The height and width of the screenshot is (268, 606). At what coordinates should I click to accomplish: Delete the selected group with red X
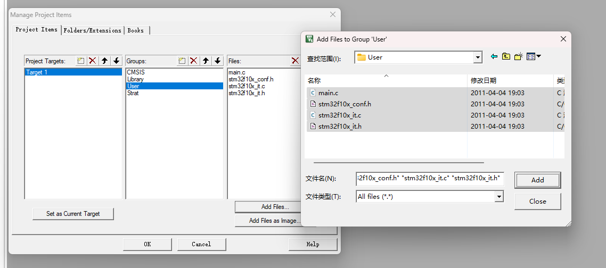click(194, 61)
